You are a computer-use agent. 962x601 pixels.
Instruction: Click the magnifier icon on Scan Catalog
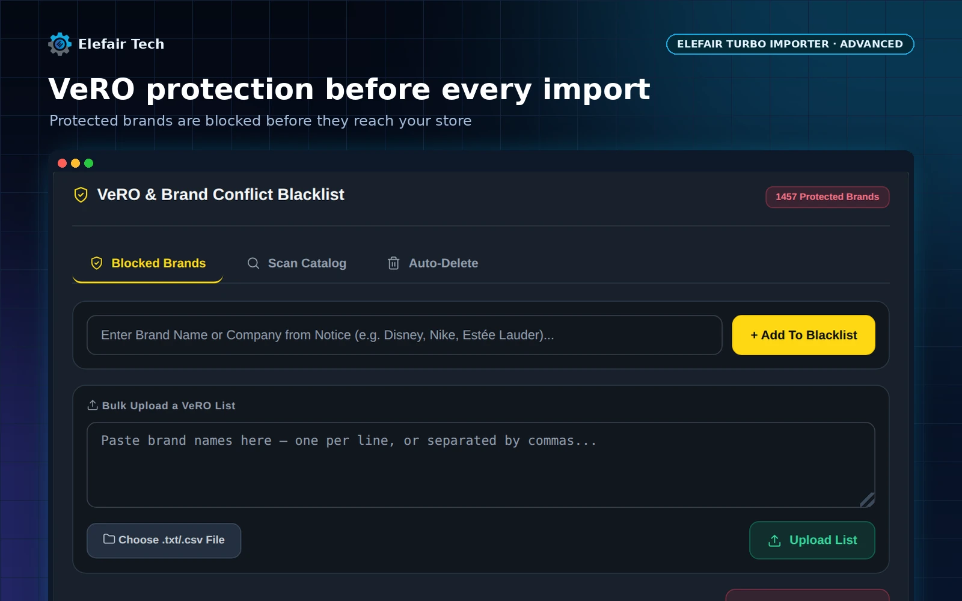(x=253, y=263)
